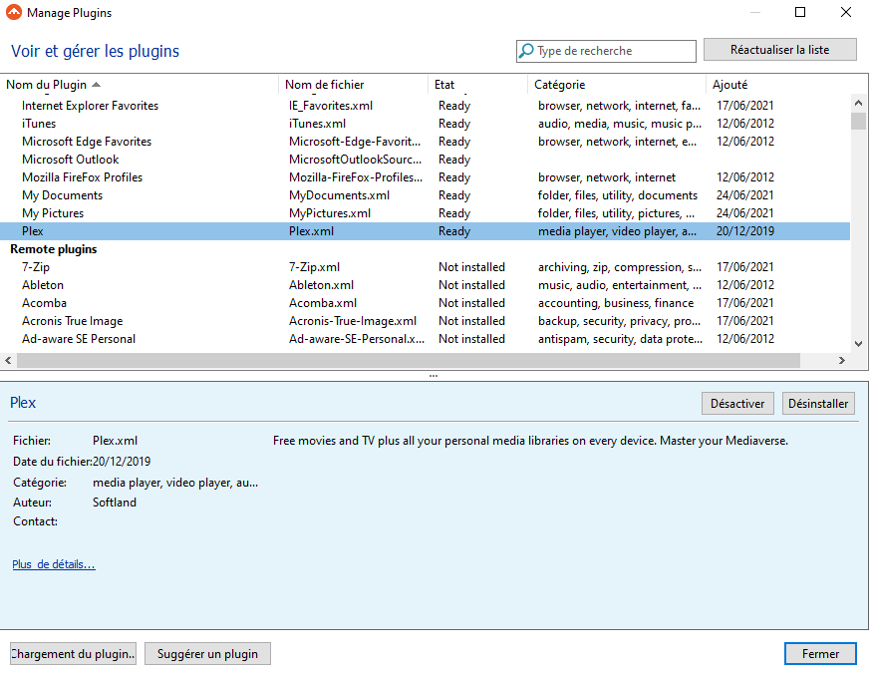
Task: Click folder, files, utility, documents cell
Action: tap(618, 195)
